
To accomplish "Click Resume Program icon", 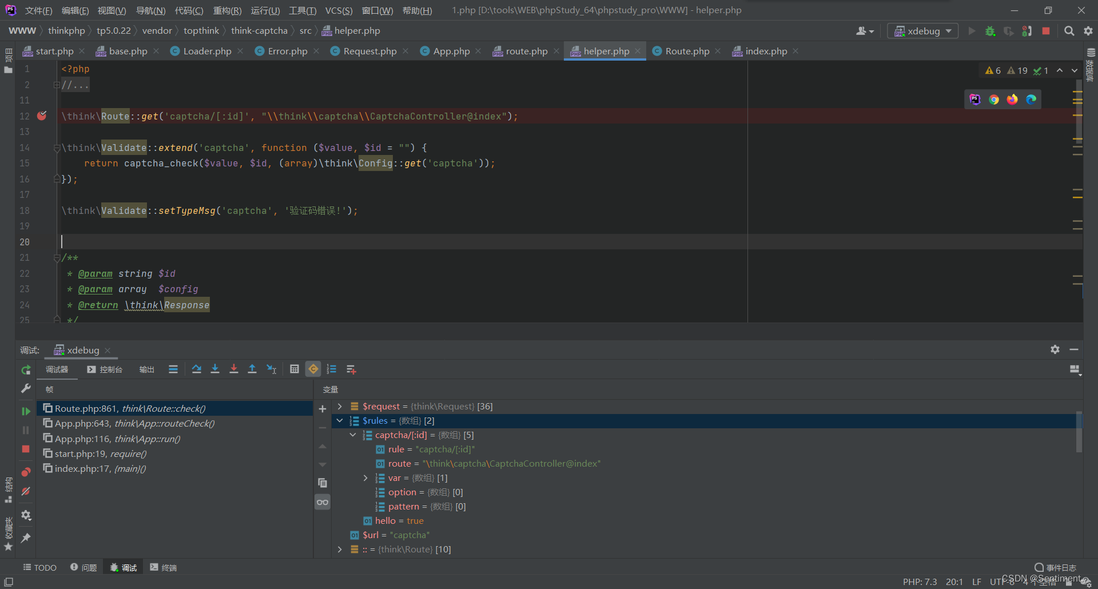I will [26, 411].
